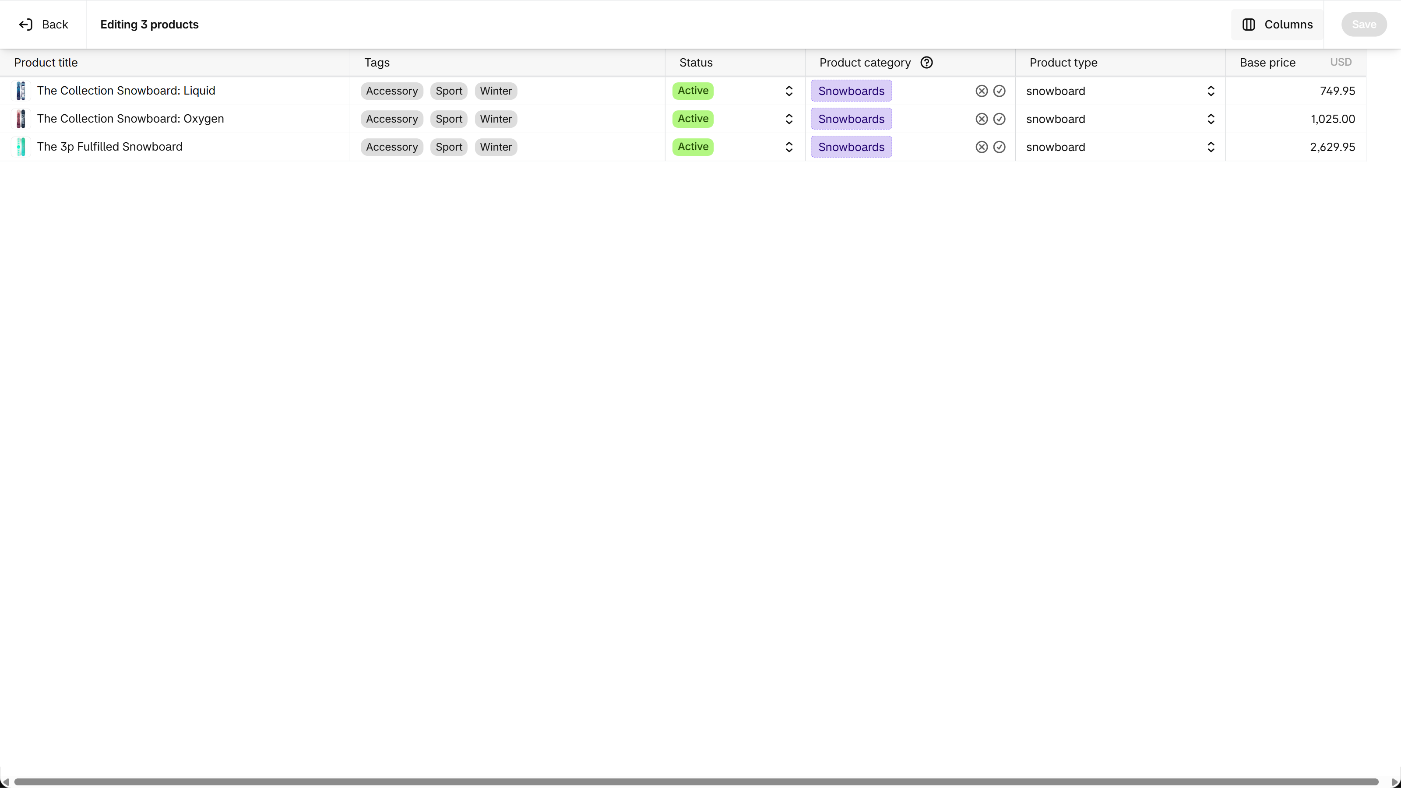Screen dimensions: 1401x788
Task: Open the Columns picker
Action: point(1277,25)
